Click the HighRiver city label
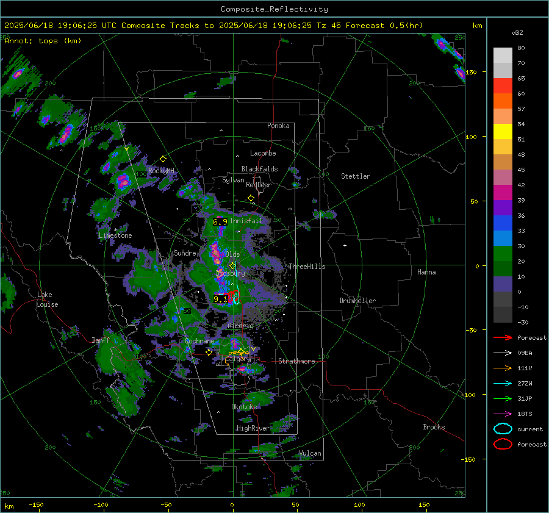The image size is (549, 513). (253, 428)
